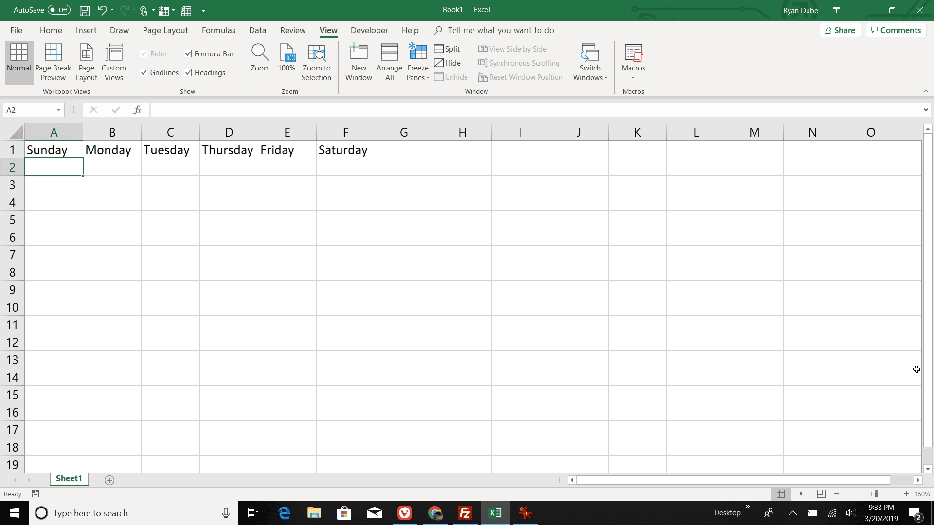Open the cell reference dropdown A2
Image resolution: width=934 pixels, height=525 pixels.
(58, 110)
